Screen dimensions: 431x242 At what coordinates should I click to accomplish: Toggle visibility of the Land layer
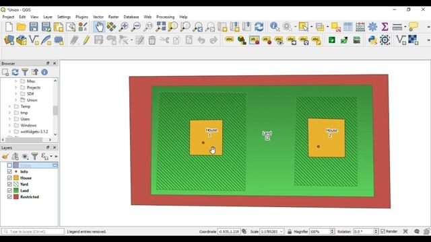(9, 190)
